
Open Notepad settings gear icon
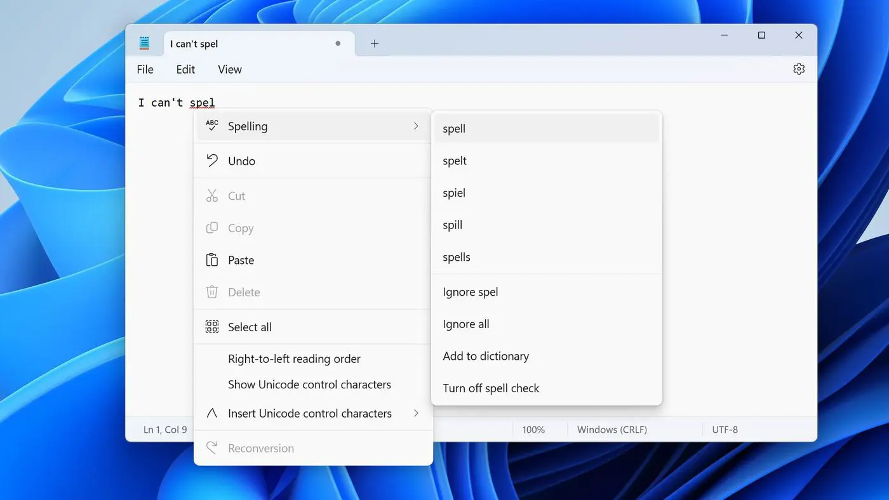(x=799, y=69)
